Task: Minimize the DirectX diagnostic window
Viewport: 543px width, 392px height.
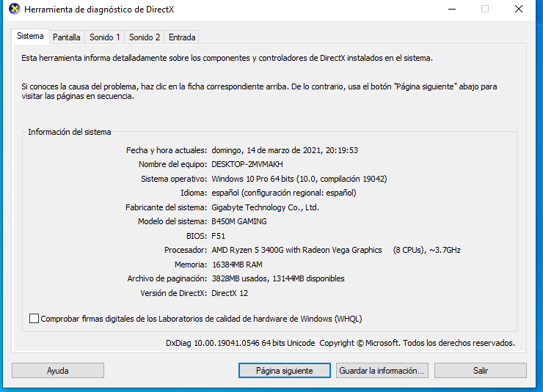Action: point(452,10)
